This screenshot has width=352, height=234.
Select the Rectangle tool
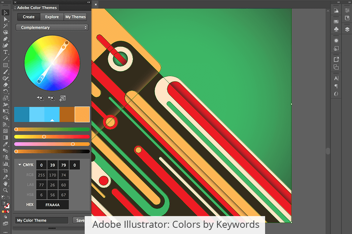tap(5, 65)
